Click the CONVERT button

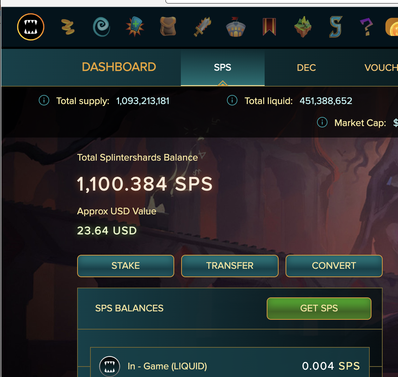[x=334, y=266]
